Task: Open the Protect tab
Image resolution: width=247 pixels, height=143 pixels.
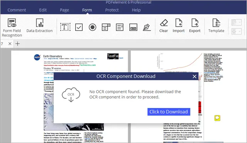Action: click(x=112, y=10)
